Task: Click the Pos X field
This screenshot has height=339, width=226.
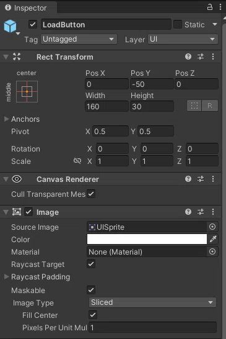Action: tap(106, 84)
